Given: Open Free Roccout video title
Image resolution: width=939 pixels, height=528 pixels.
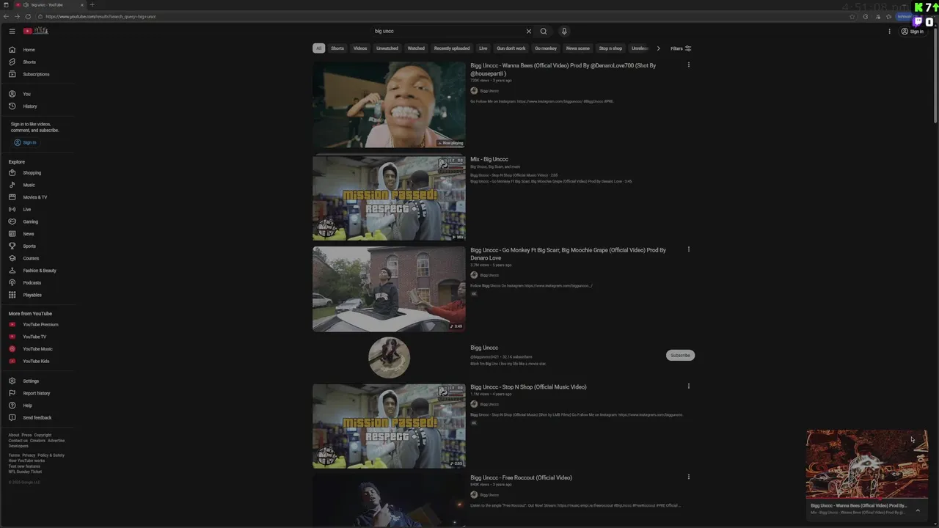Looking at the screenshot, I should pyautogui.click(x=521, y=478).
